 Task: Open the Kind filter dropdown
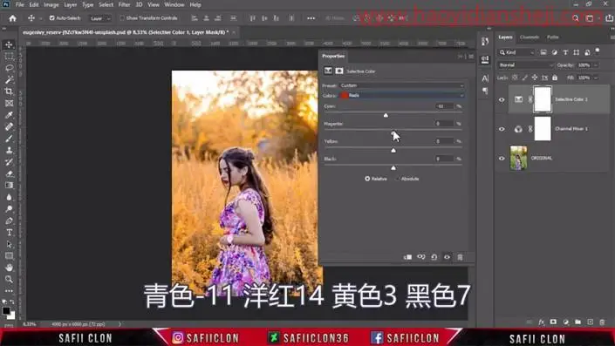(516, 52)
